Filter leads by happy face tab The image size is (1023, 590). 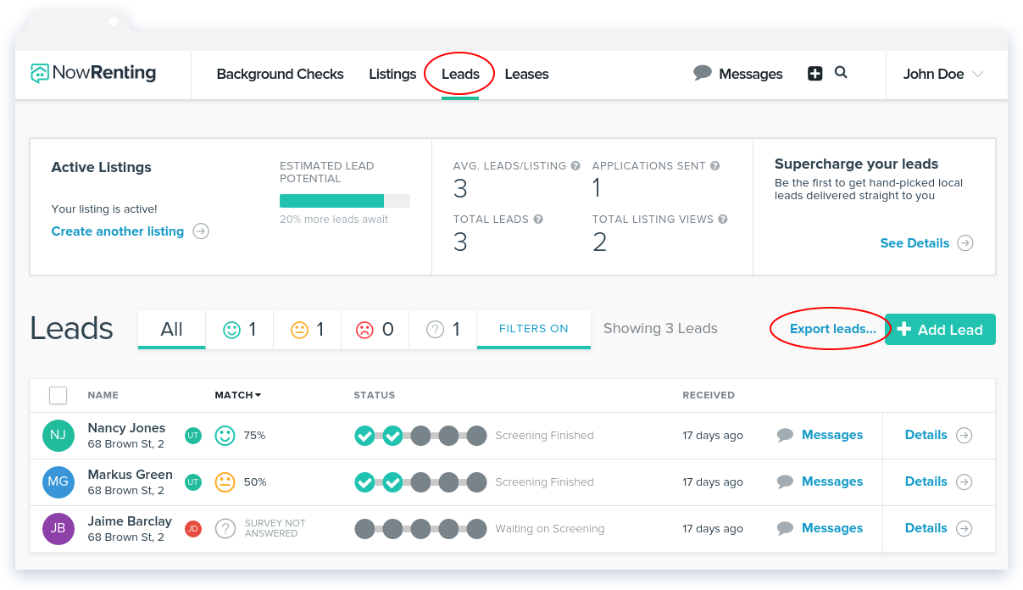[240, 329]
